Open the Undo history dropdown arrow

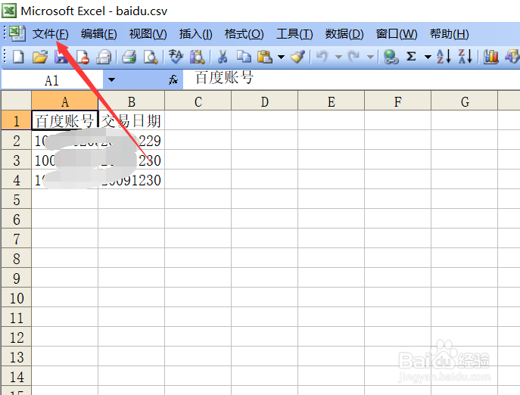[x=338, y=57]
